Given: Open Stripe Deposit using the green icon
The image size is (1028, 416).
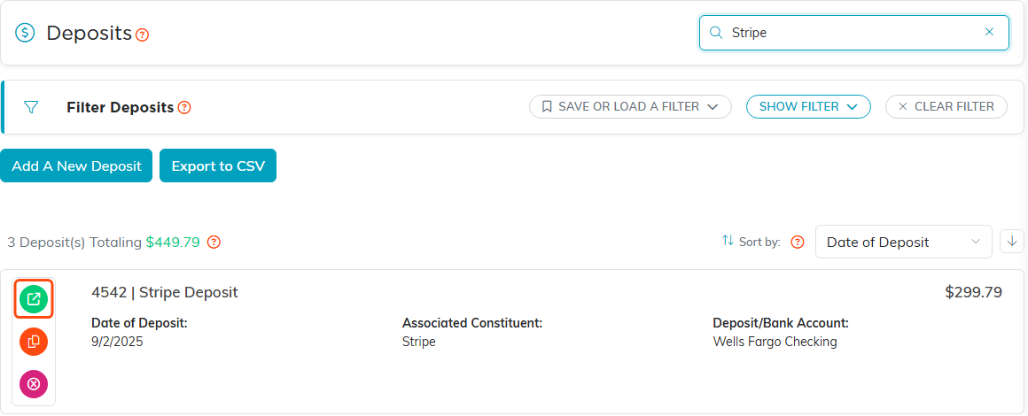Looking at the screenshot, I should click(34, 300).
